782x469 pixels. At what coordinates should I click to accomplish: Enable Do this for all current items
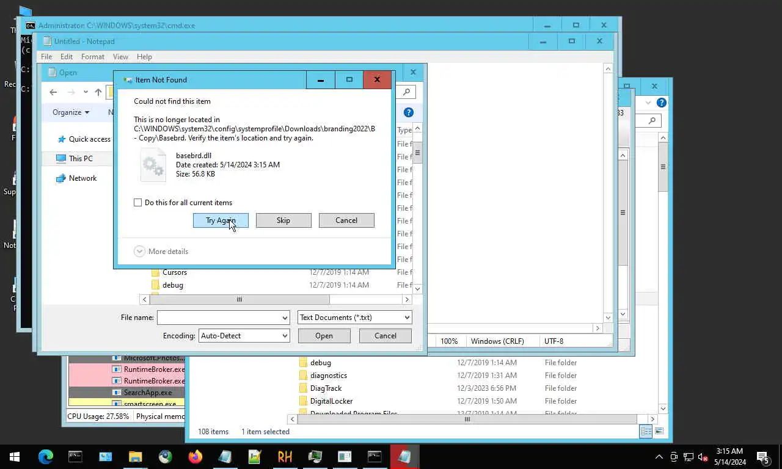click(x=138, y=202)
